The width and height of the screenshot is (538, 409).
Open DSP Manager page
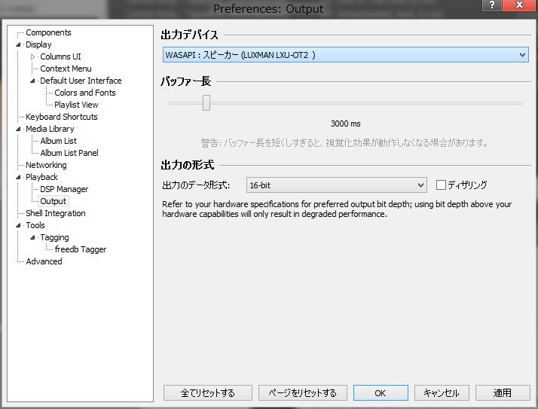tap(64, 189)
